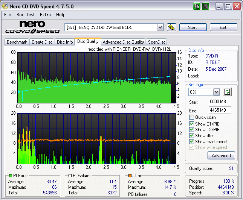Click PI Errors total 543996
This screenshot has height=200, width=243.
(x=50, y=193)
